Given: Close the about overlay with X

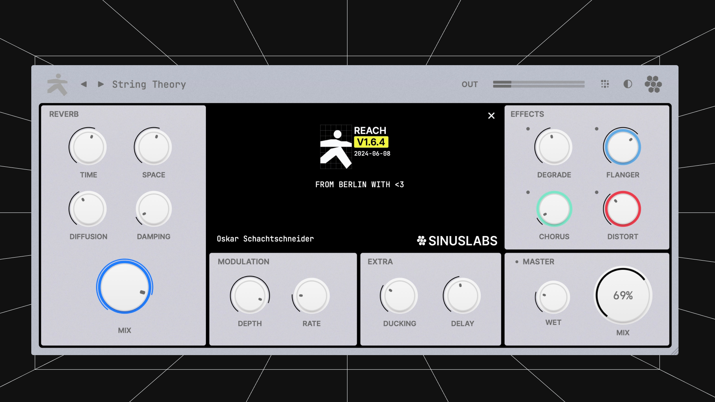Looking at the screenshot, I should [491, 116].
